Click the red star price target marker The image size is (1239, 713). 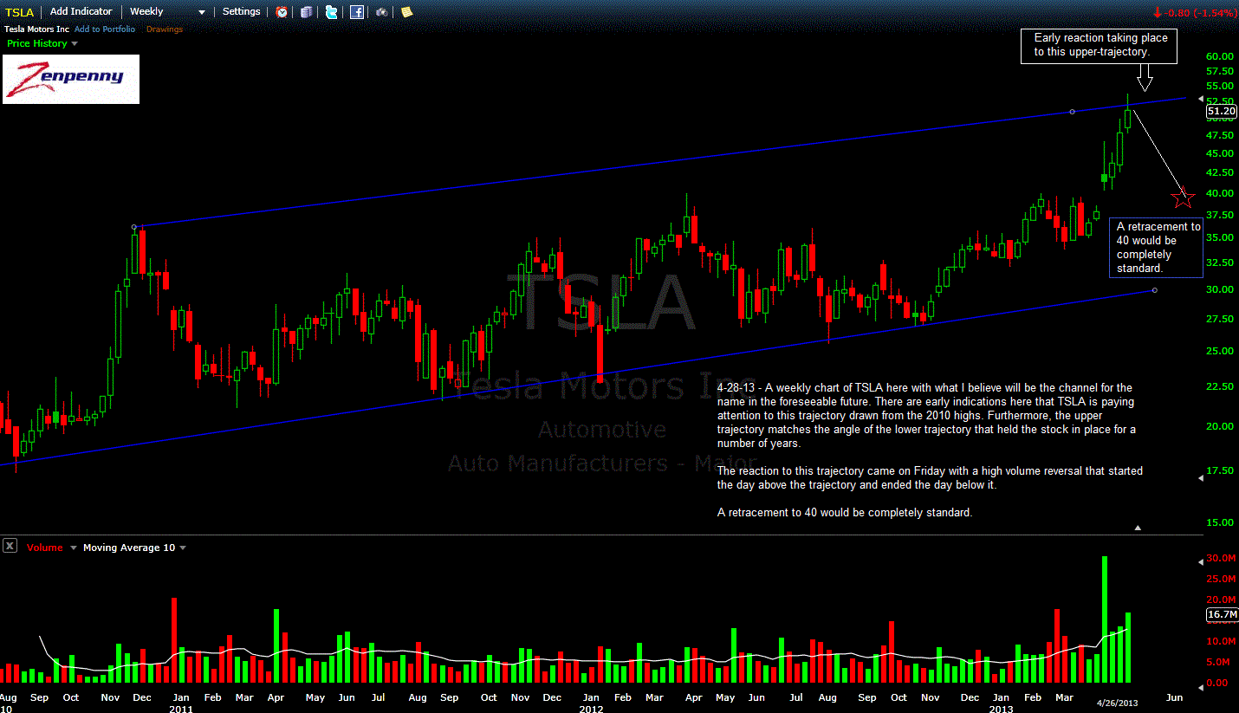click(x=1184, y=197)
